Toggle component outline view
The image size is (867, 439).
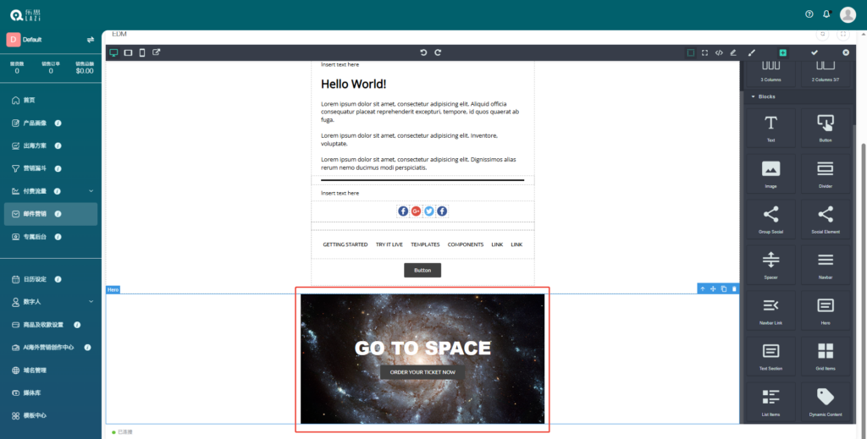pyautogui.click(x=691, y=52)
